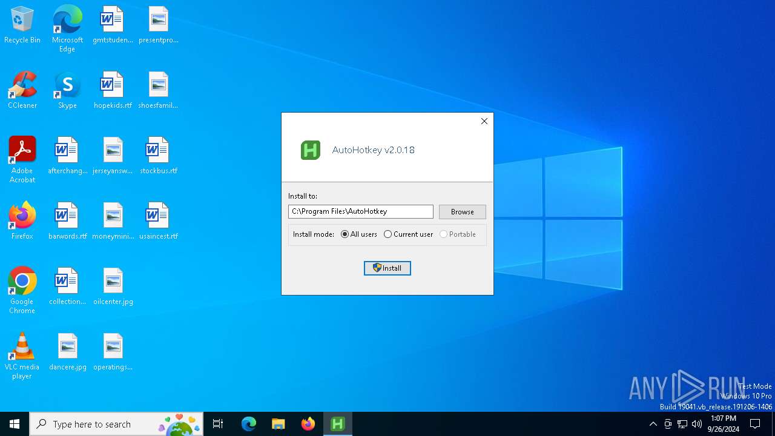The width and height of the screenshot is (775, 436).
Task: Select the afterchang... document icon
Action: point(67,156)
